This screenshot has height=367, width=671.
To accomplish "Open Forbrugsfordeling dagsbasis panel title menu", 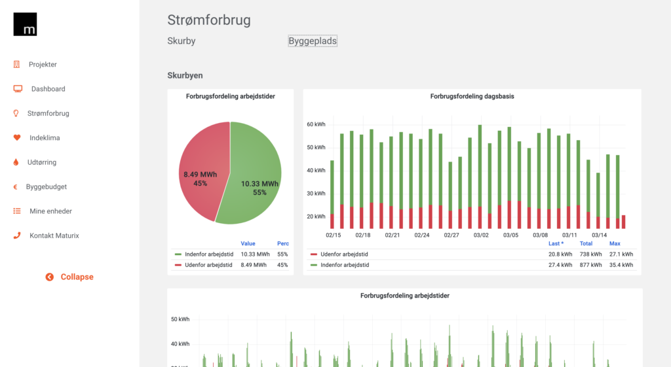I will tap(472, 96).
